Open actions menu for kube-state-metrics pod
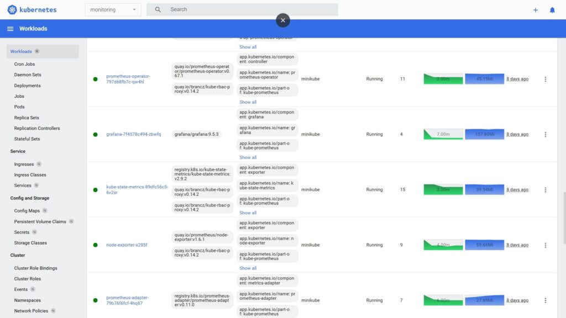 (546, 190)
